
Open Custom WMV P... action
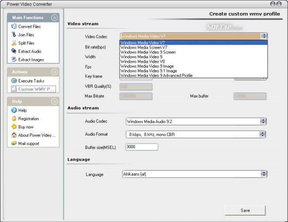tap(36, 89)
